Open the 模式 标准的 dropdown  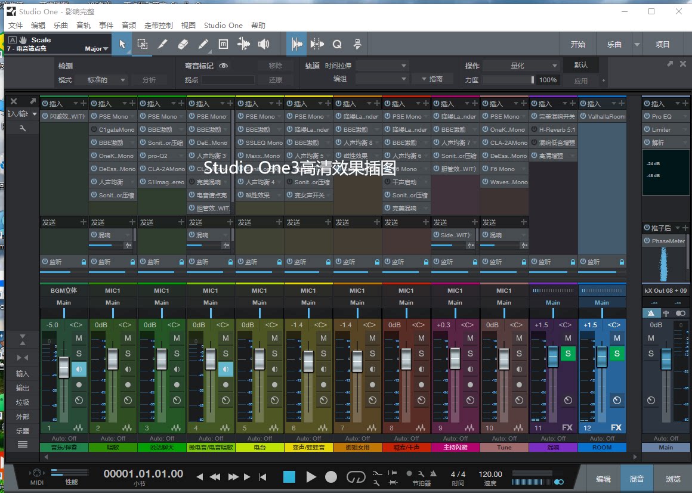[x=101, y=80]
